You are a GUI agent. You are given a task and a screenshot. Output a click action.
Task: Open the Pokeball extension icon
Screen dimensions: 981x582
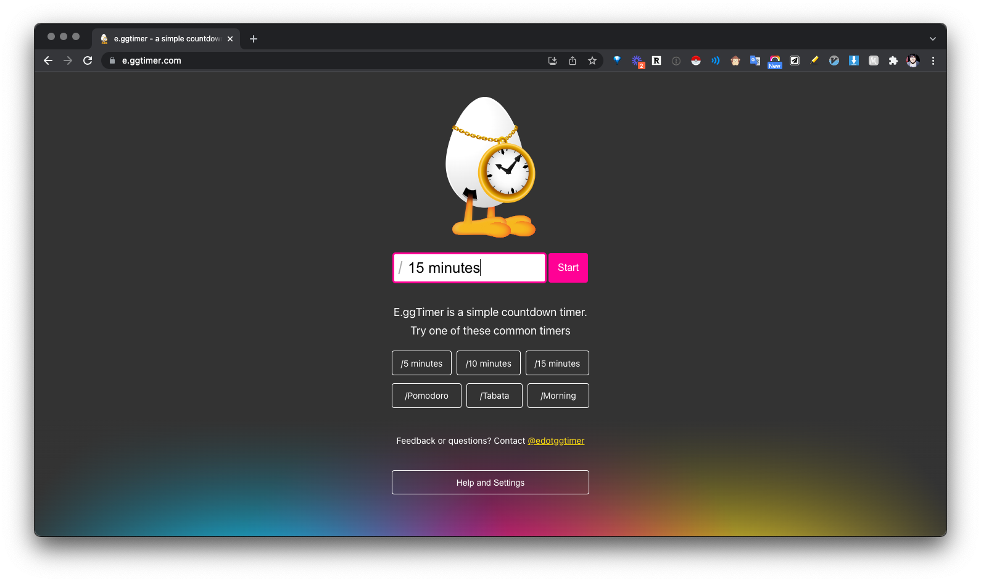696,60
